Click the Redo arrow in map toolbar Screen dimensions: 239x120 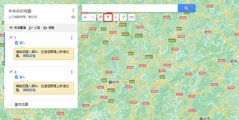coord(92,17)
